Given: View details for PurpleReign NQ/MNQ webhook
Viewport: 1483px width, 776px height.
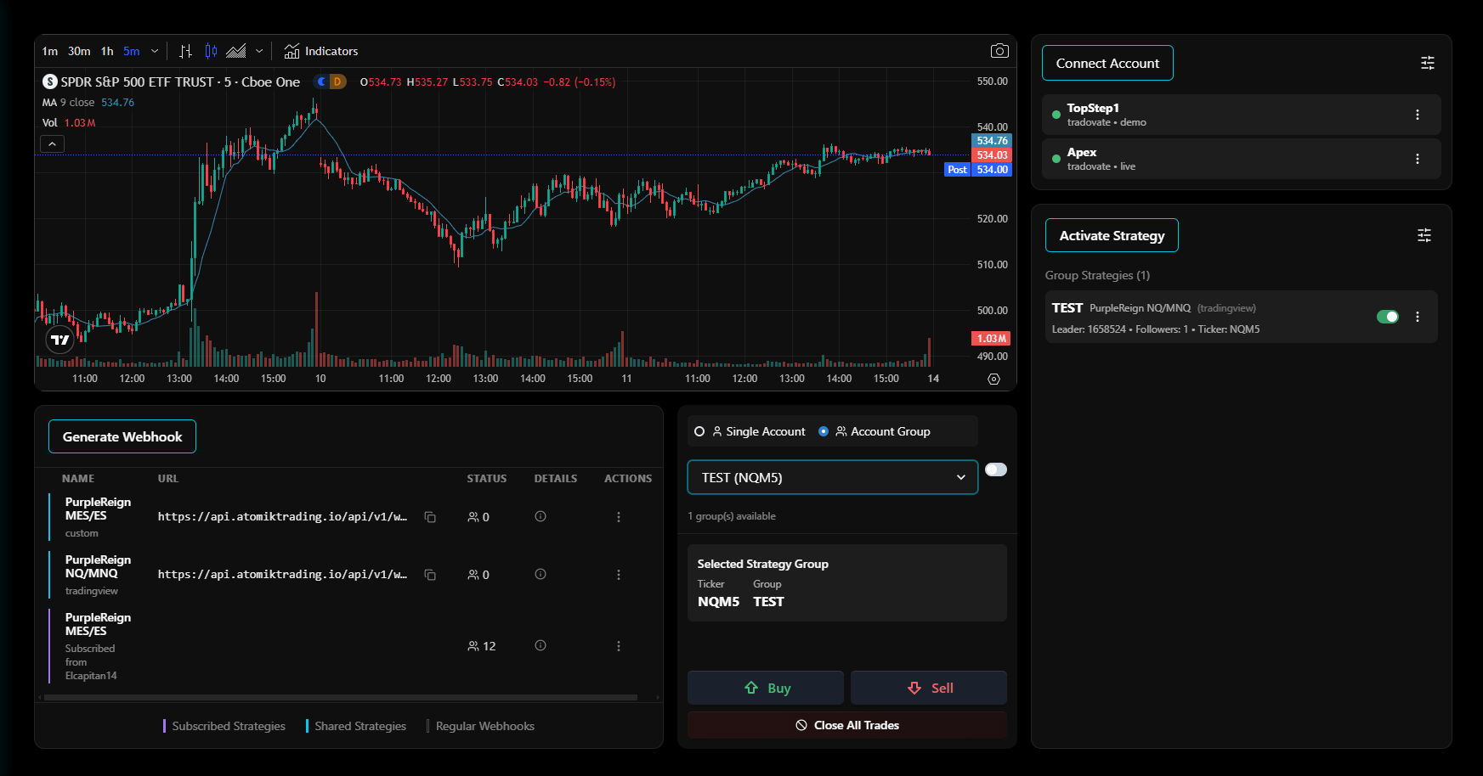Looking at the screenshot, I should pos(541,574).
